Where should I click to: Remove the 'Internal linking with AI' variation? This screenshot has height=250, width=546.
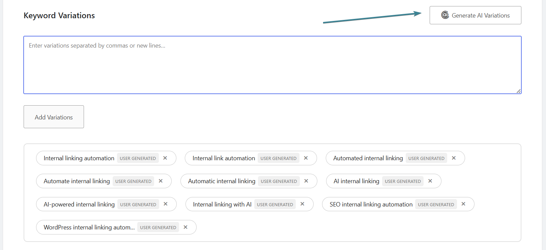coord(303,204)
